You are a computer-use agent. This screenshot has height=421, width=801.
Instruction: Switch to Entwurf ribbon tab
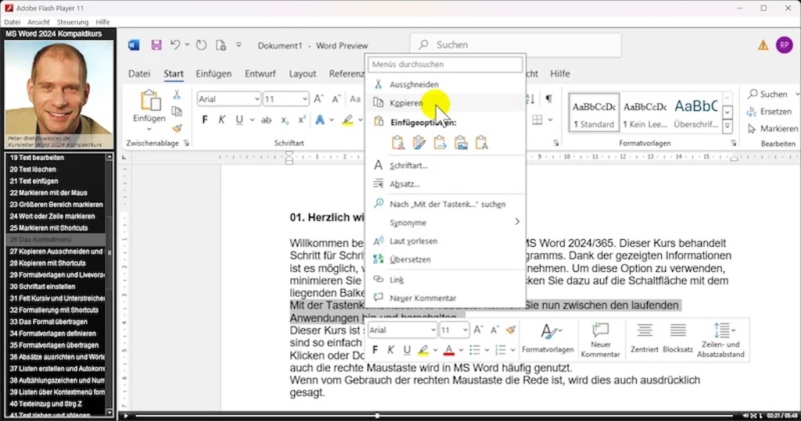(x=260, y=74)
